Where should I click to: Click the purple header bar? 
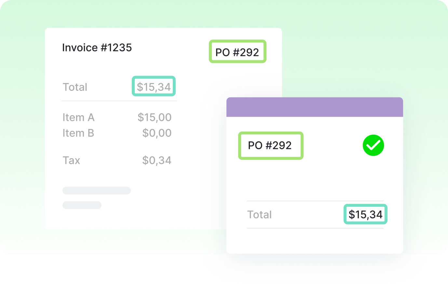[314, 107]
